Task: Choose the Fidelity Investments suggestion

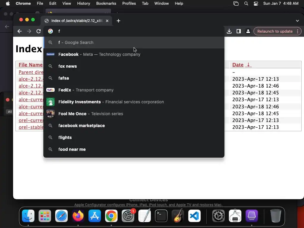Action: 134,102
